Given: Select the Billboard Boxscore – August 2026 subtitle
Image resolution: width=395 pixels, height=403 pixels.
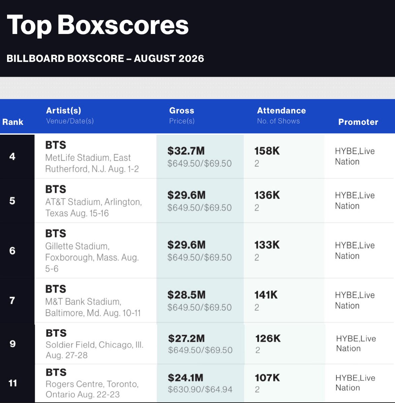Looking at the screenshot, I should point(105,58).
